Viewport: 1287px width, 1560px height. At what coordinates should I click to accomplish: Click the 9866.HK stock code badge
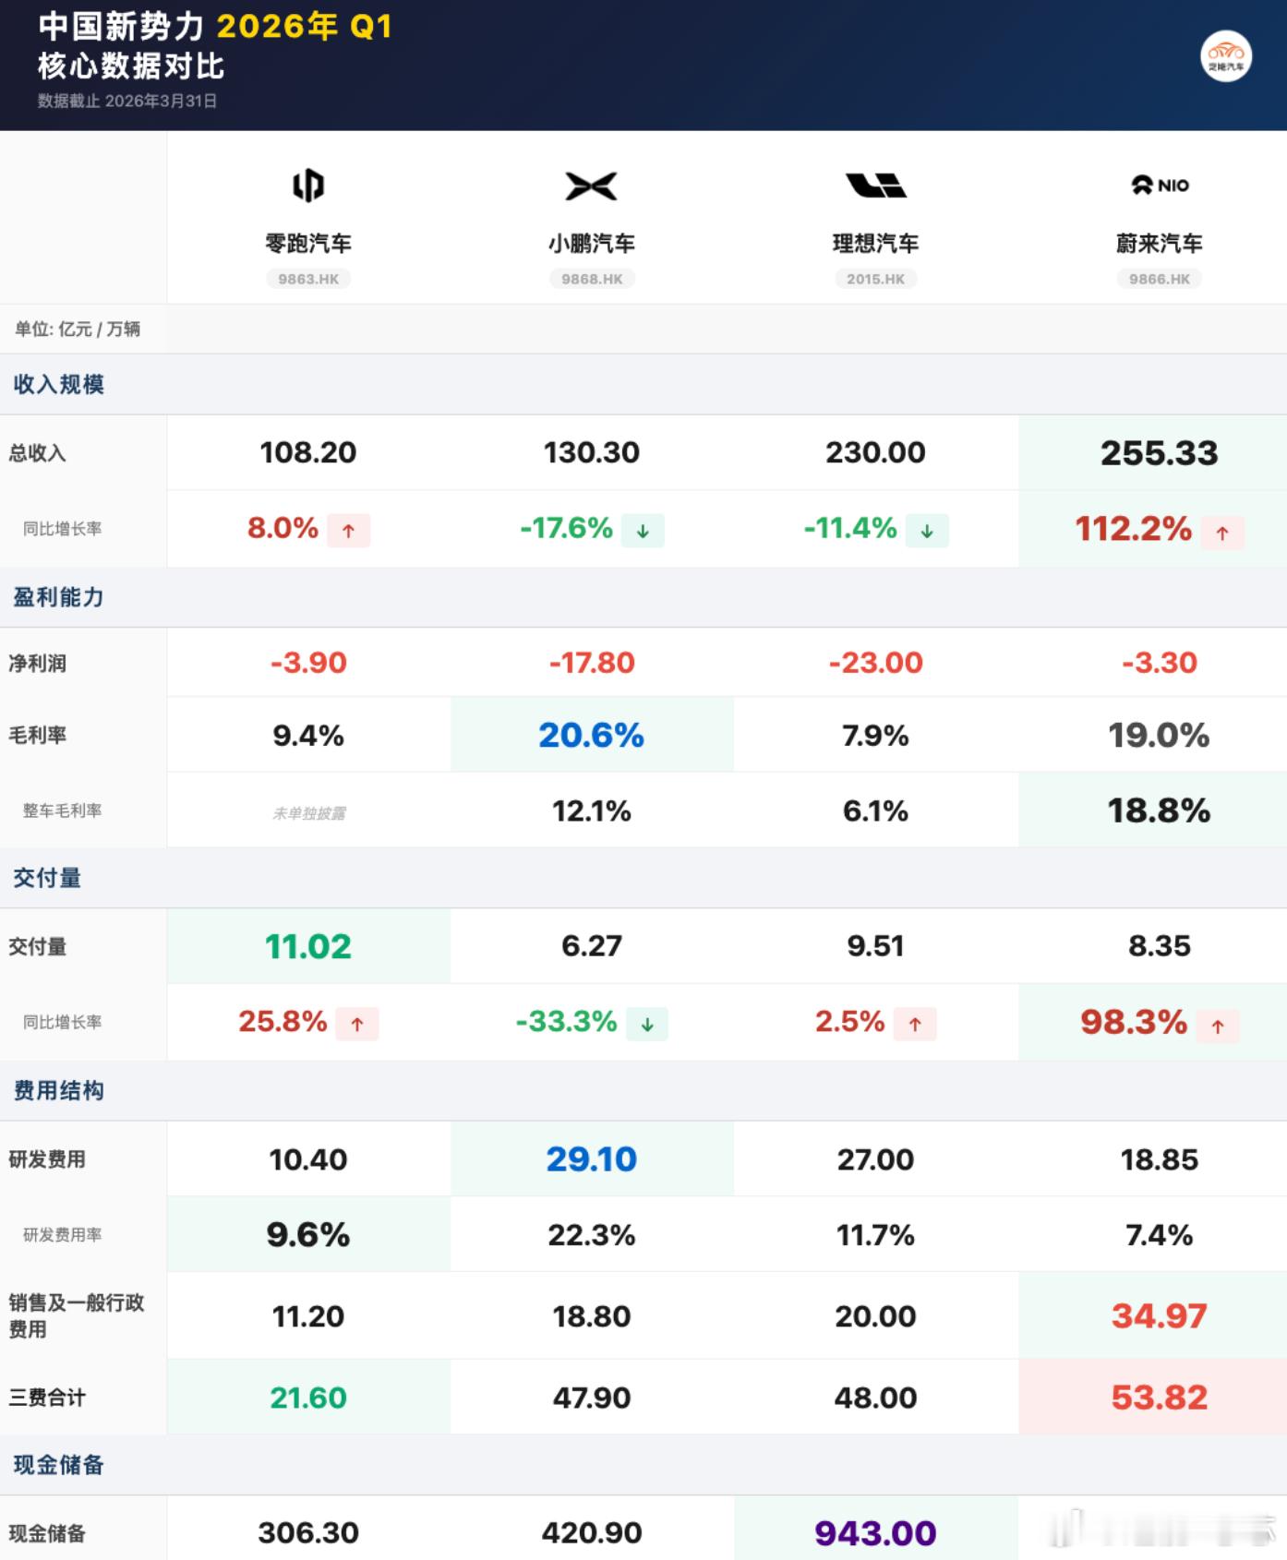coord(1160,279)
